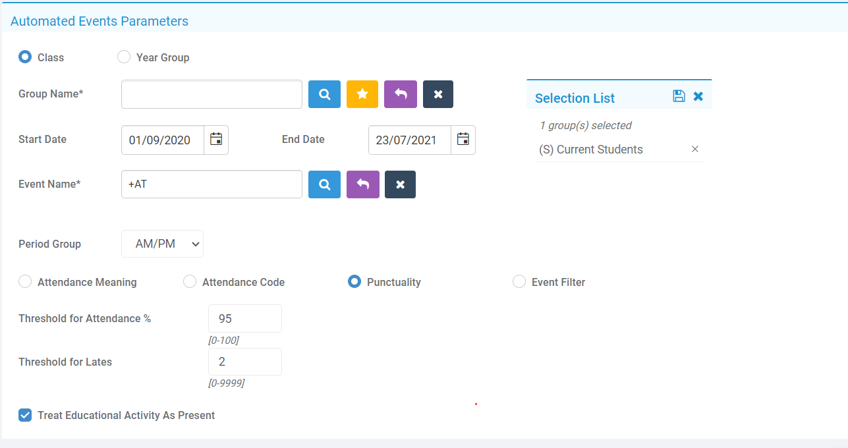Click inside the Threshold for Attendance field
The image size is (848, 448).
coord(244,318)
